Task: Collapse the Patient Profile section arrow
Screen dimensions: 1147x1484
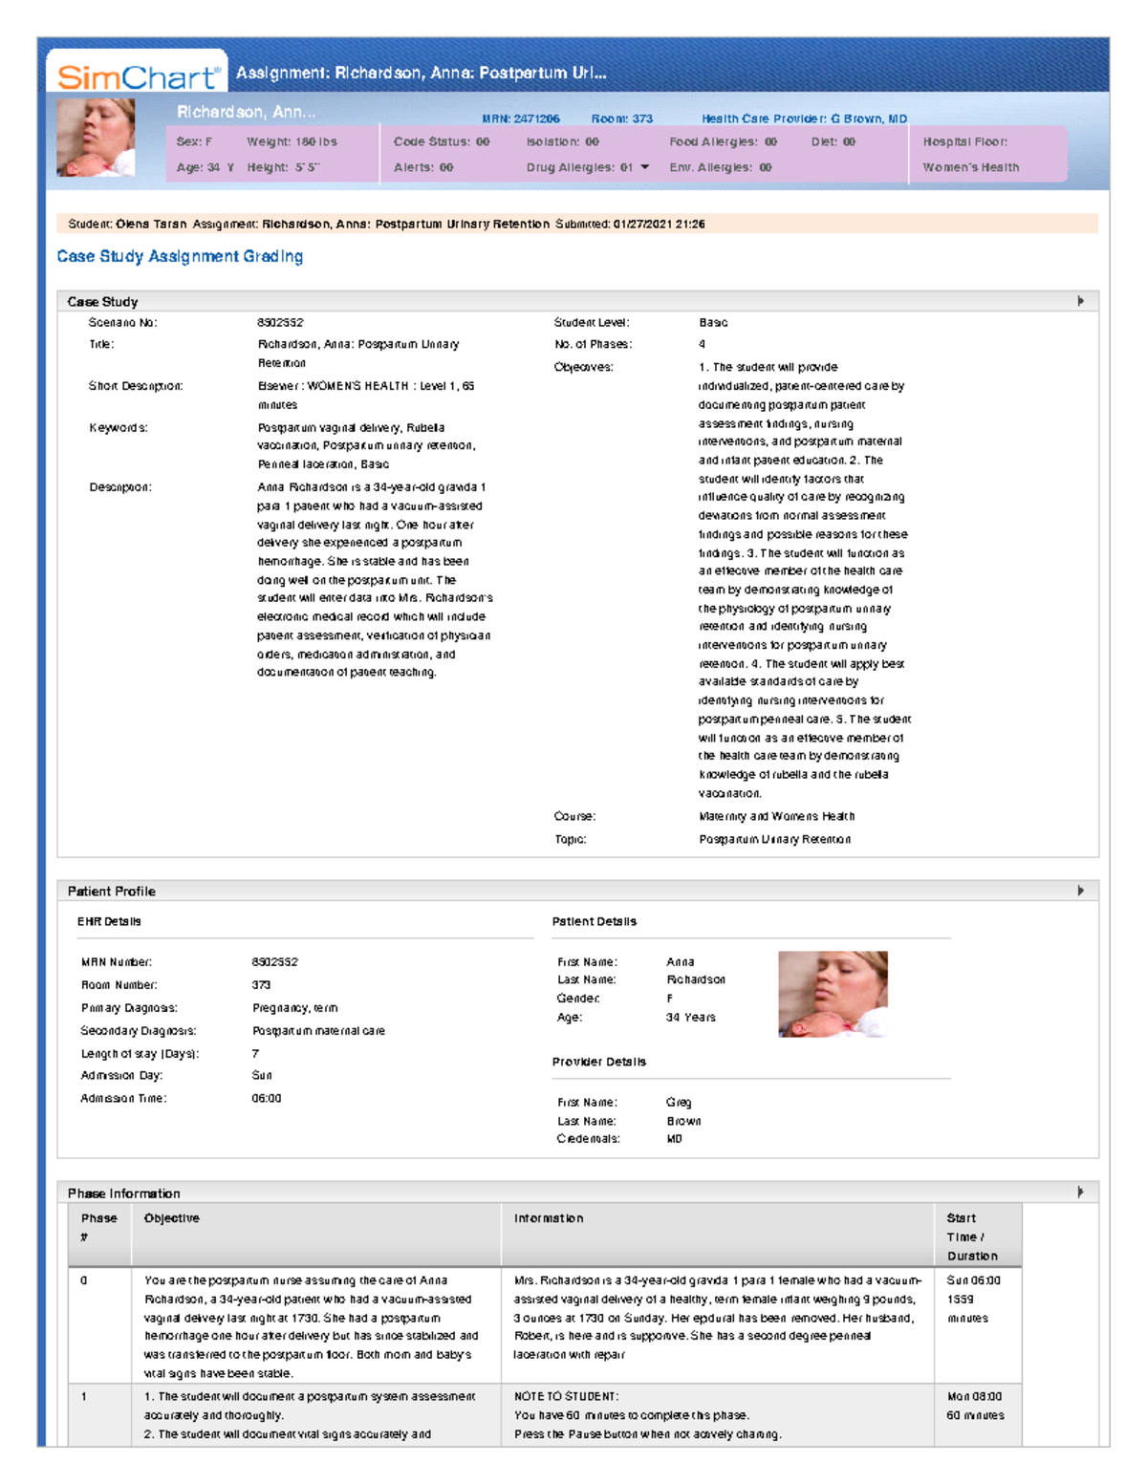Action: coord(1080,891)
